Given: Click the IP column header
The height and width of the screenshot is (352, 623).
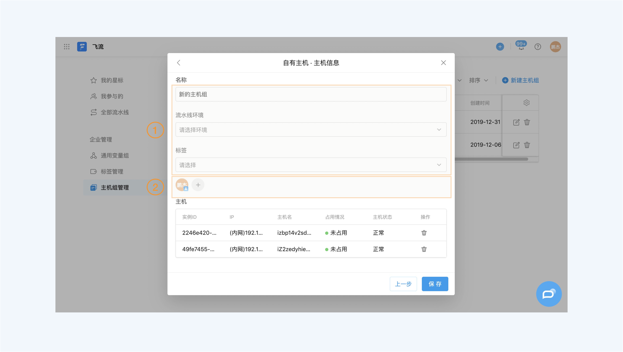Looking at the screenshot, I should 232,217.
